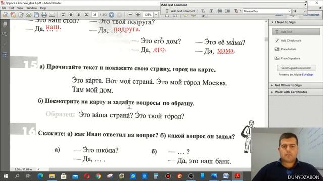Viewport: 323px width, 181px height.
Task: Open the Windows Start menu
Action: (6, 176)
